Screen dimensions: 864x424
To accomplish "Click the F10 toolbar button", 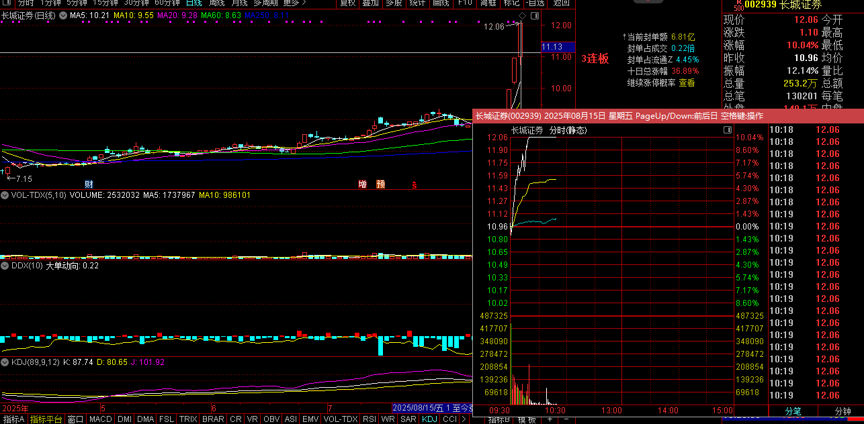I will pyautogui.click(x=464, y=3).
